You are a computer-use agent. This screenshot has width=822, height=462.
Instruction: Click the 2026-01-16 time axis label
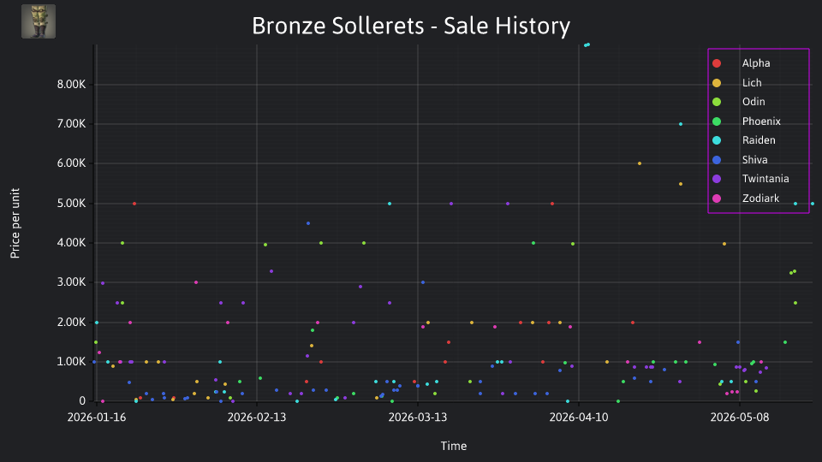tap(97, 418)
